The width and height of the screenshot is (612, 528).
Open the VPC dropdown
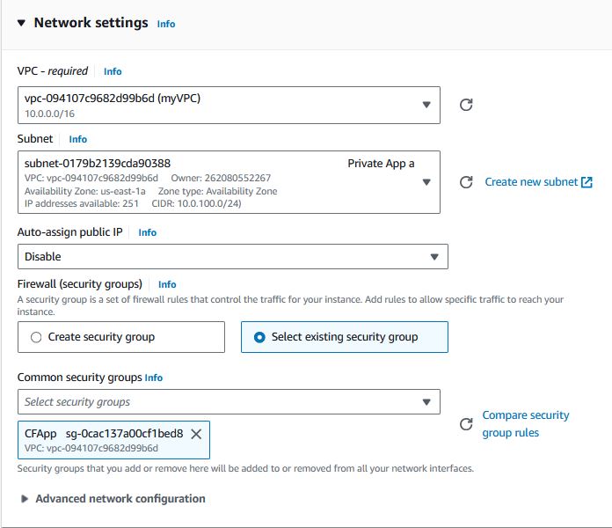[x=229, y=105]
